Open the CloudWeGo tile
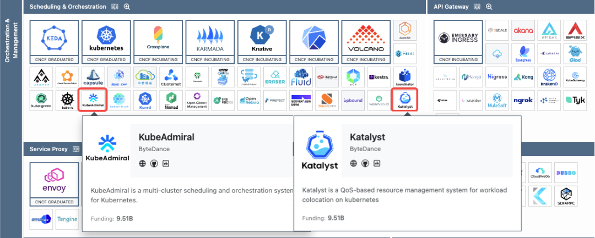Image resolution: width=595 pixels, height=238 pixels. pos(540,173)
